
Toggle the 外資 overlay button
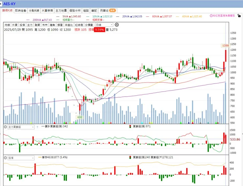pyautogui.click(x=15, y=25)
